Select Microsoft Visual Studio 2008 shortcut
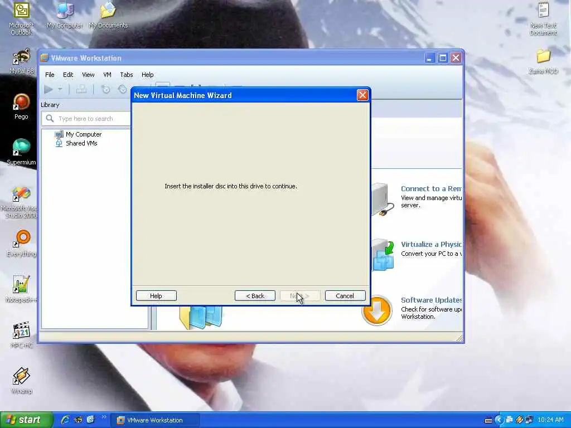This screenshot has width=571, height=428. 20,202
